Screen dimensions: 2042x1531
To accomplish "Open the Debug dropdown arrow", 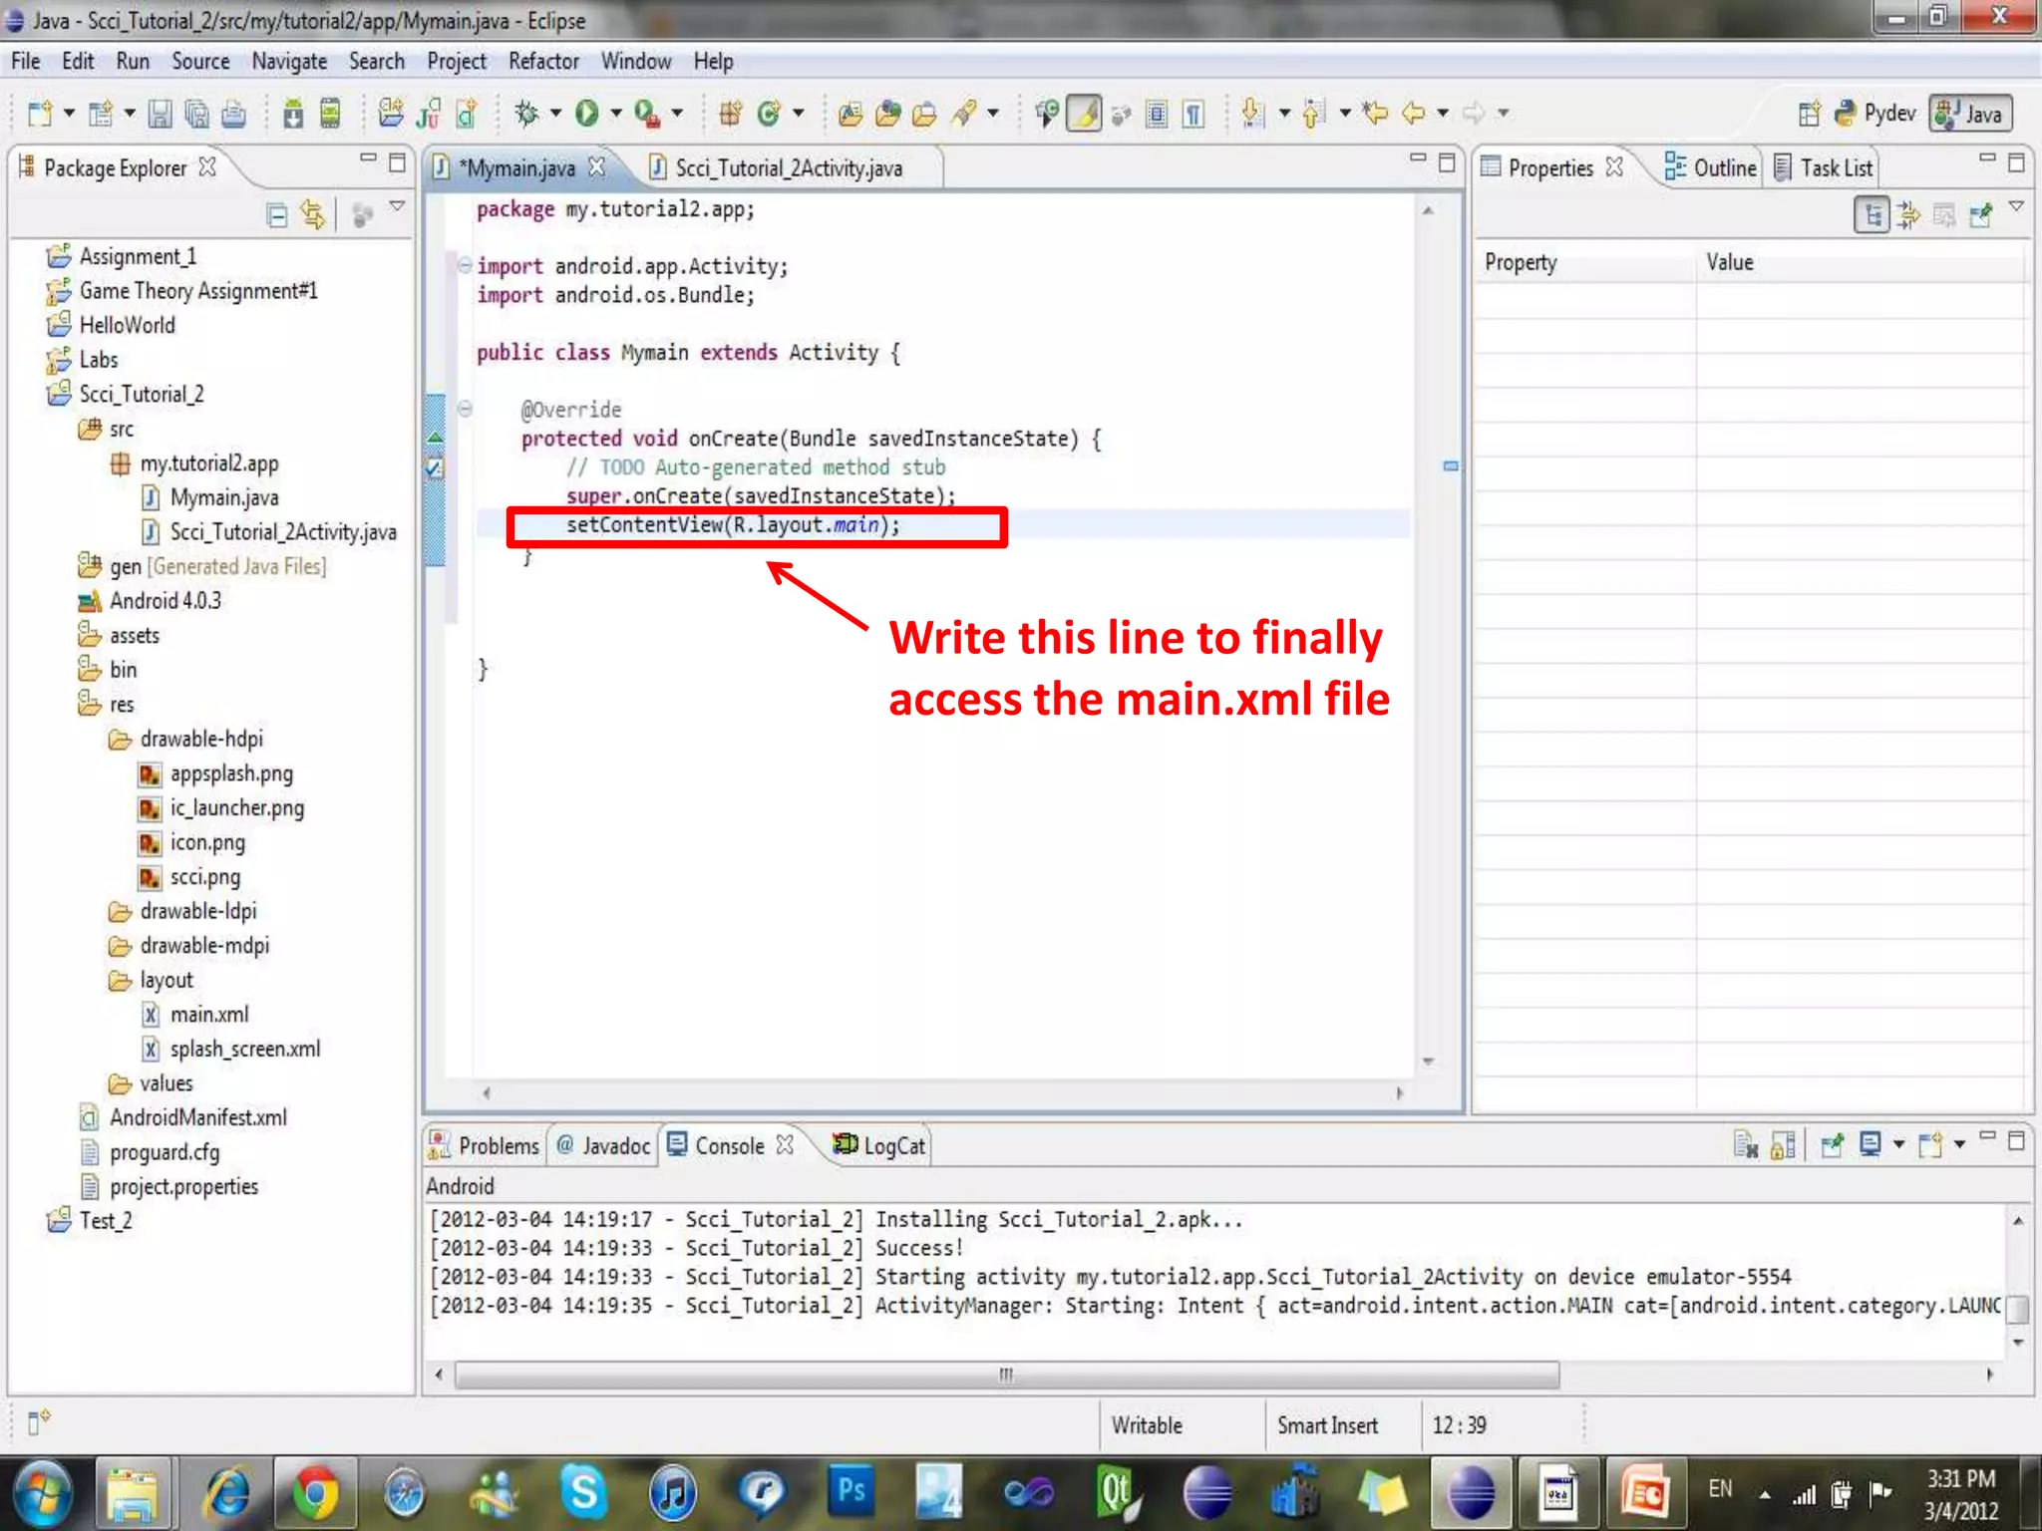I will (556, 114).
